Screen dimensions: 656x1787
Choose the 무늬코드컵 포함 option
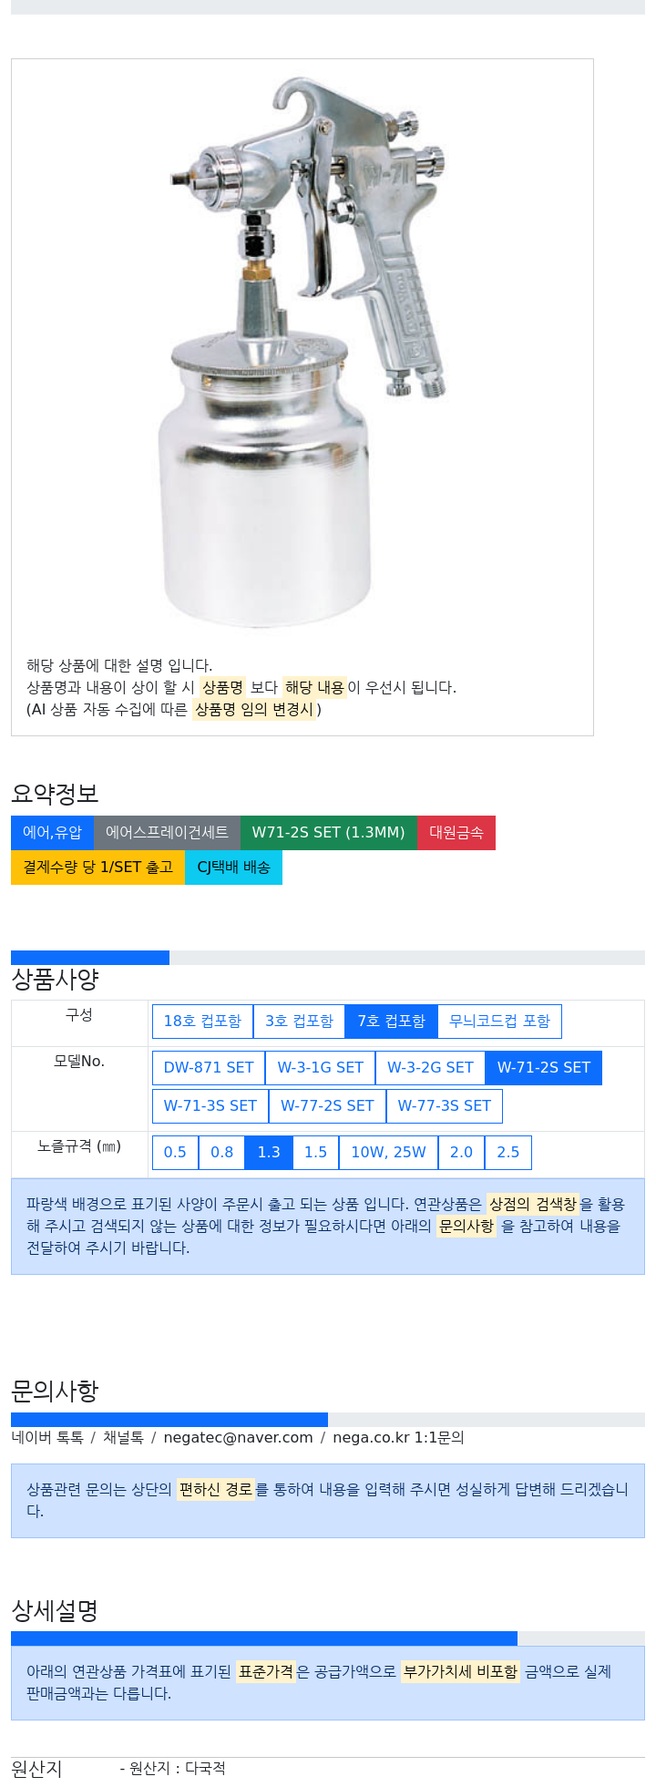click(499, 1021)
